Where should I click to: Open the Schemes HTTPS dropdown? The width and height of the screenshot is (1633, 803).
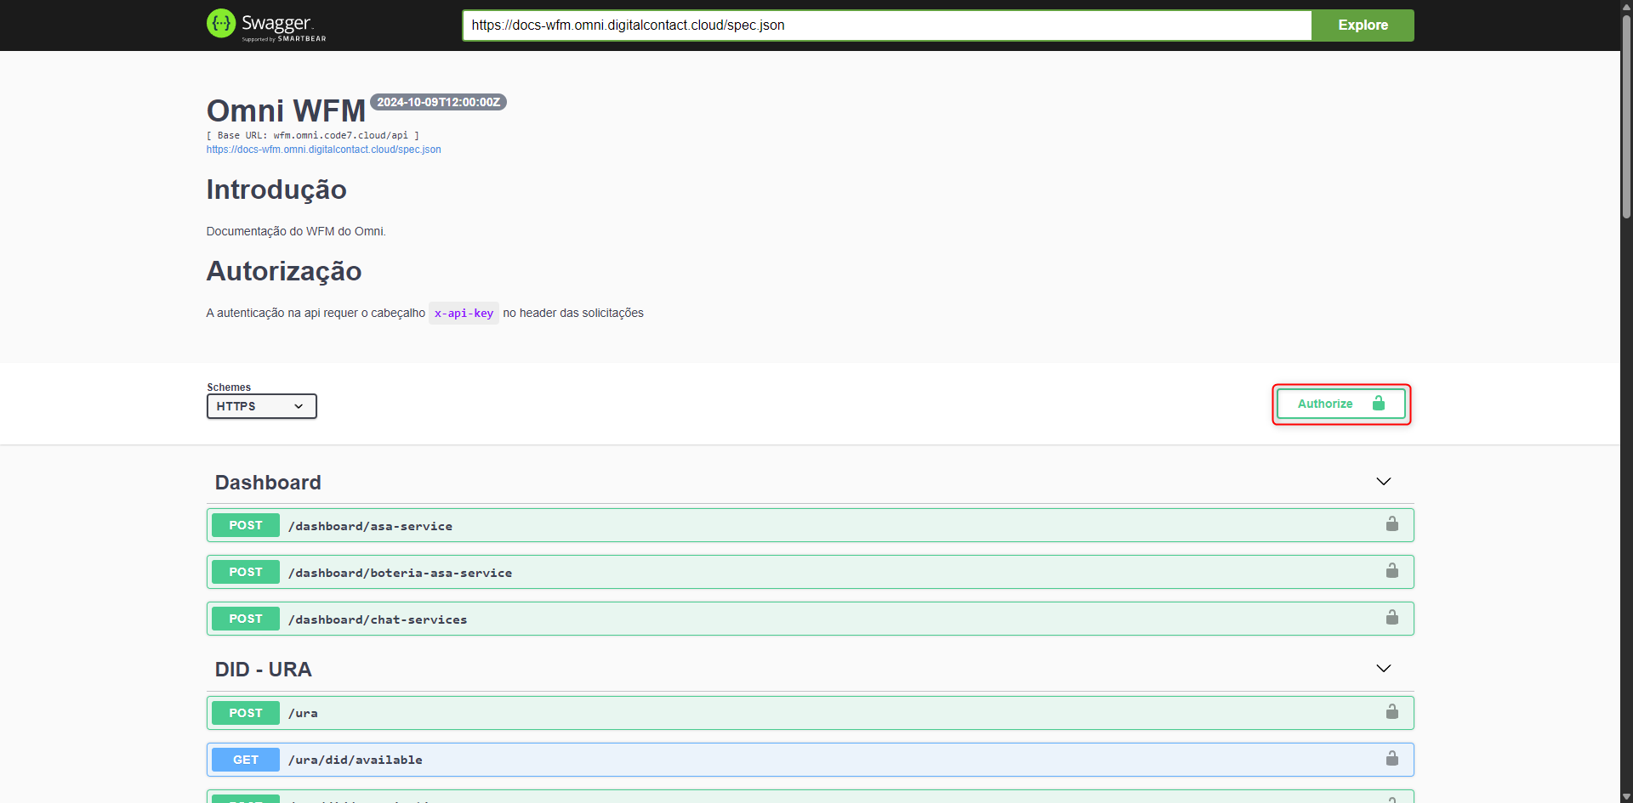click(261, 406)
